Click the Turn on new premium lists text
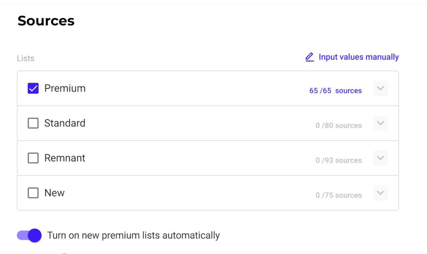The height and width of the screenshot is (254, 427). pos(133,235)
